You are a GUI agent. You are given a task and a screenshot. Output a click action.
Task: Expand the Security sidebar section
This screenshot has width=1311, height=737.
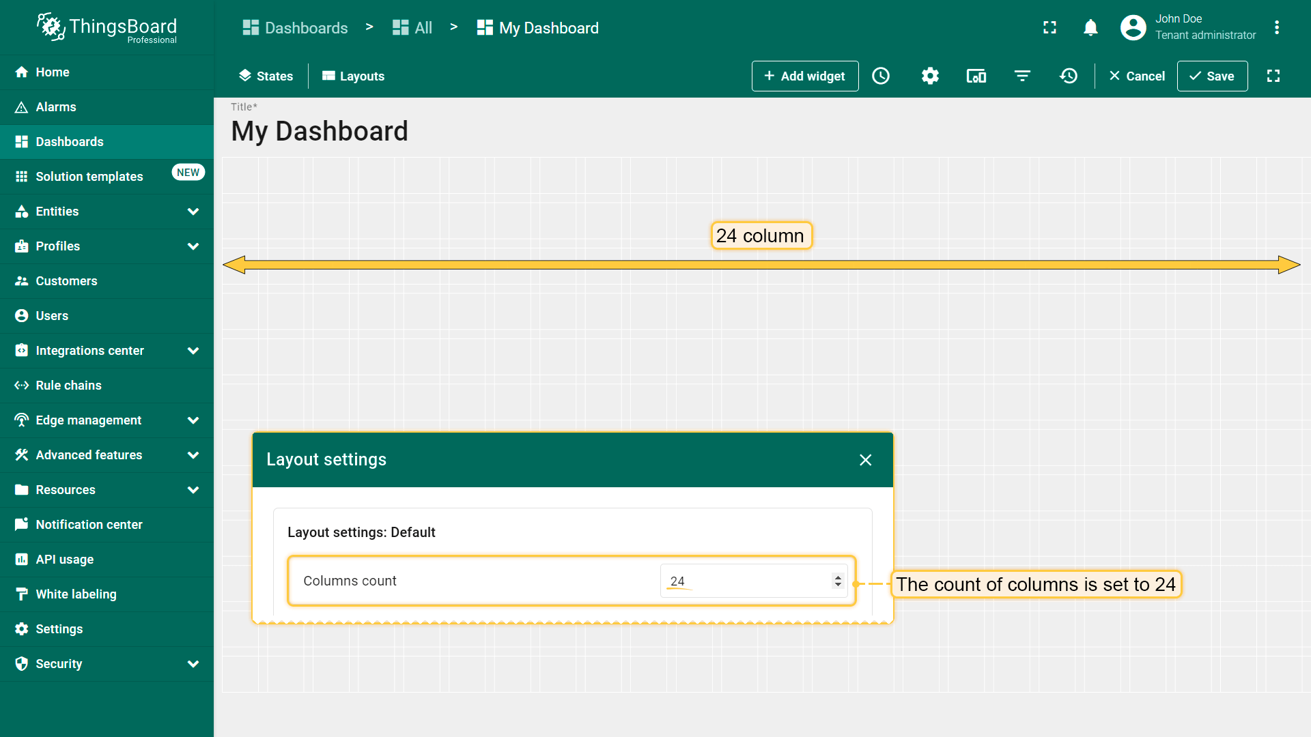(193, 664)
